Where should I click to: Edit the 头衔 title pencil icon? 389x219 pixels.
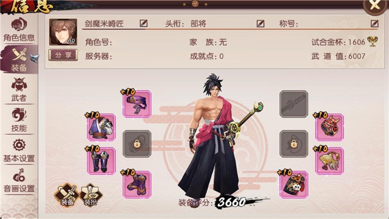coord(260,23)
